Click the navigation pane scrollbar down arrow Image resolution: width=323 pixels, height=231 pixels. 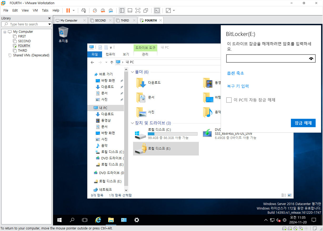(126, 190)
